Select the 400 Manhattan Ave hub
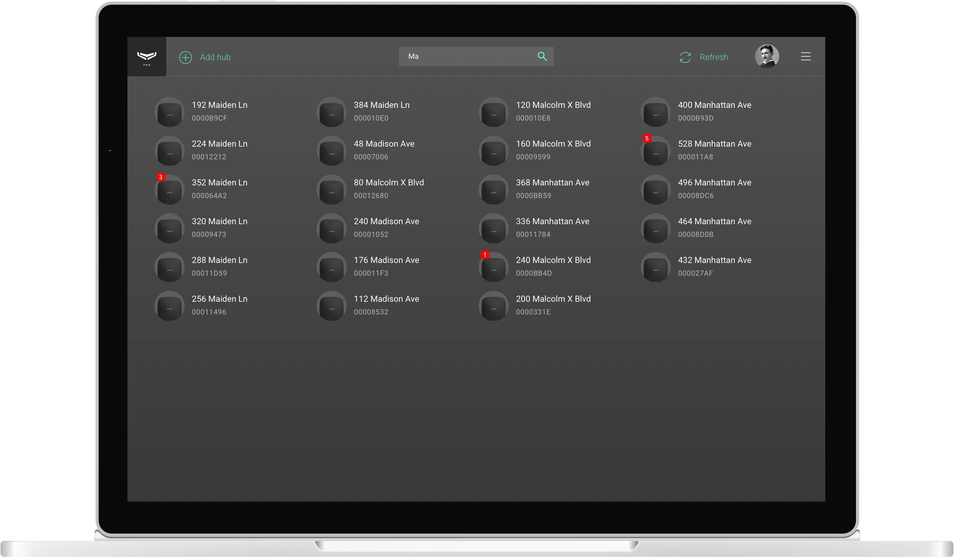 [714, 105]
